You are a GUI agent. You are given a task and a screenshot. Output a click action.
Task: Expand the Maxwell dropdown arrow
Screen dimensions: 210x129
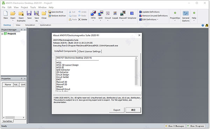pos(123,21)
